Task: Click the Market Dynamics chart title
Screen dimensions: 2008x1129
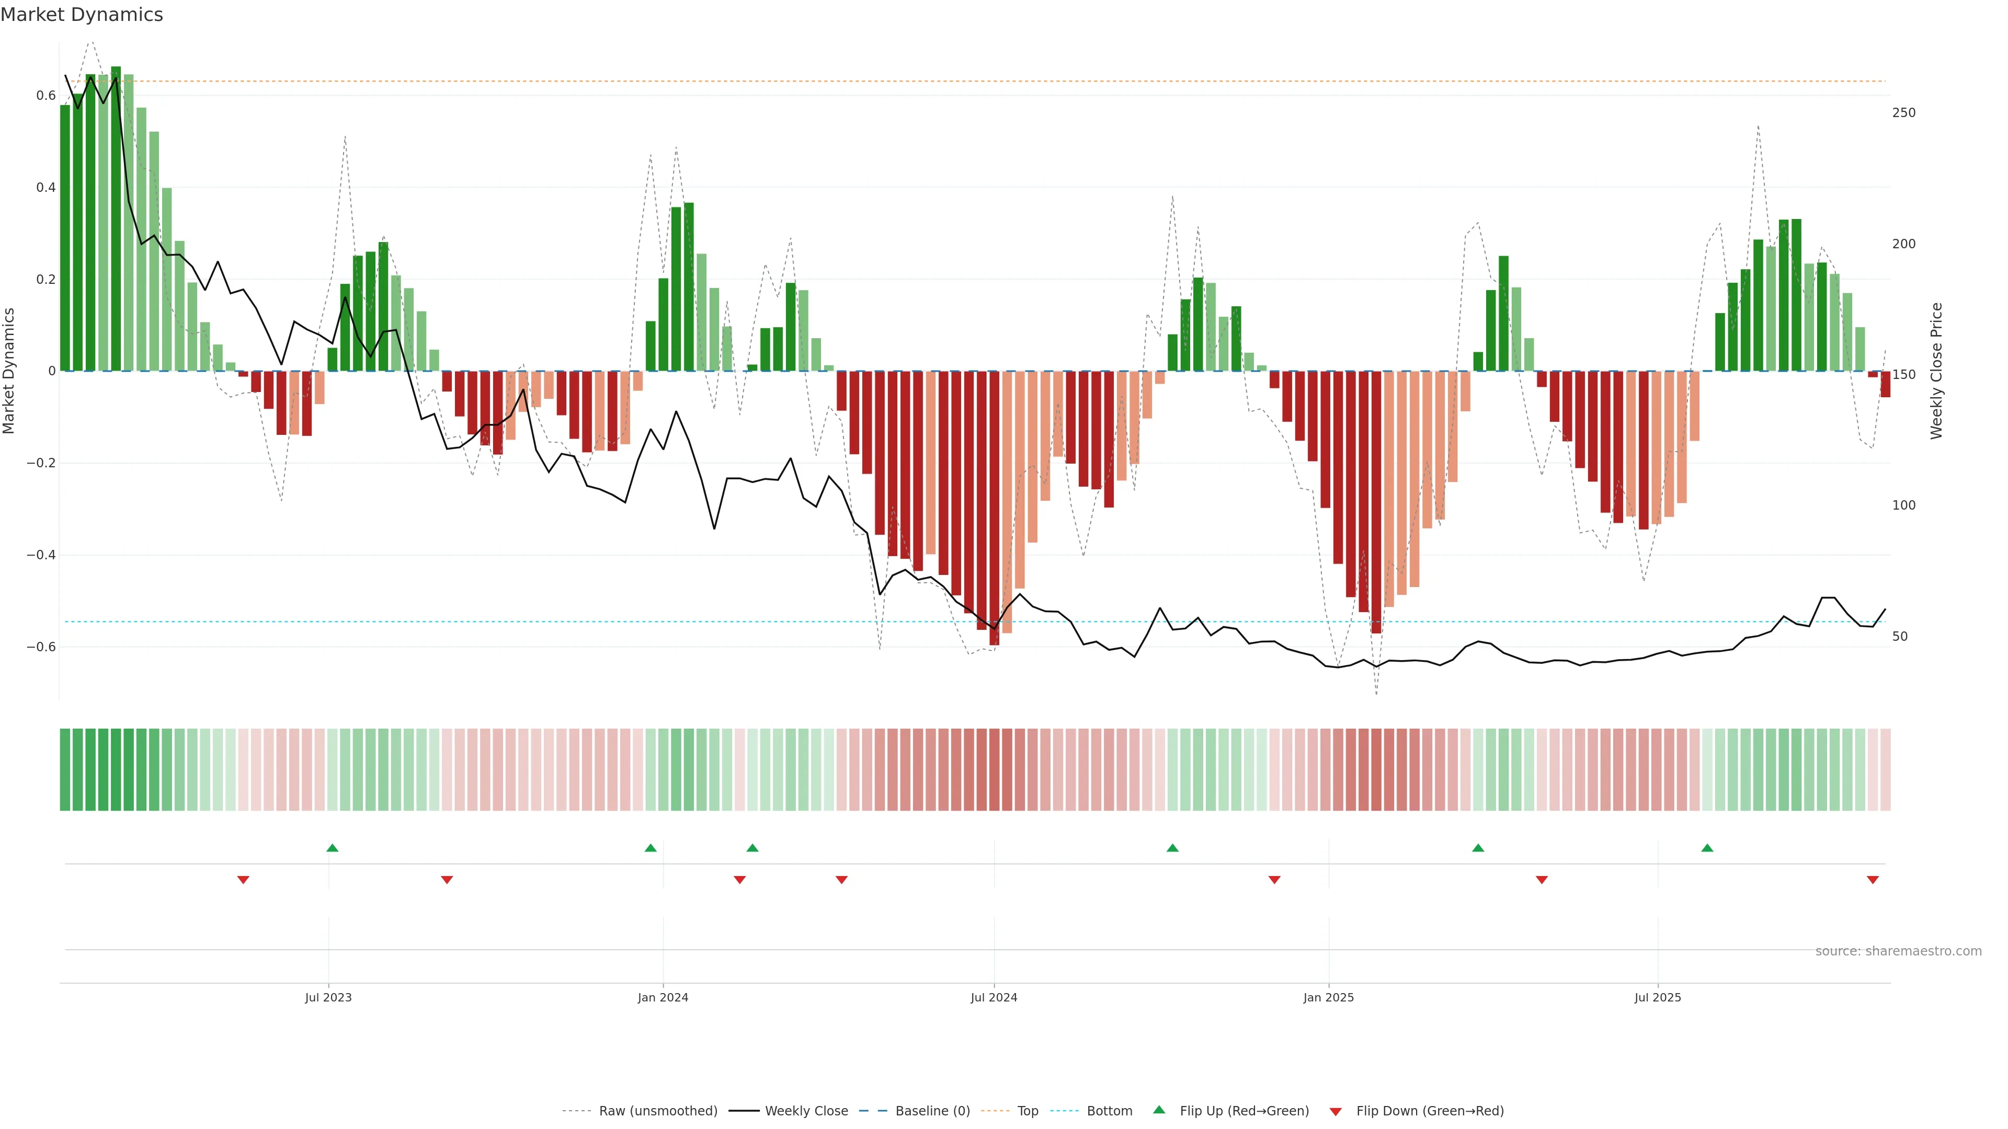Action: (x=82, y=15)
